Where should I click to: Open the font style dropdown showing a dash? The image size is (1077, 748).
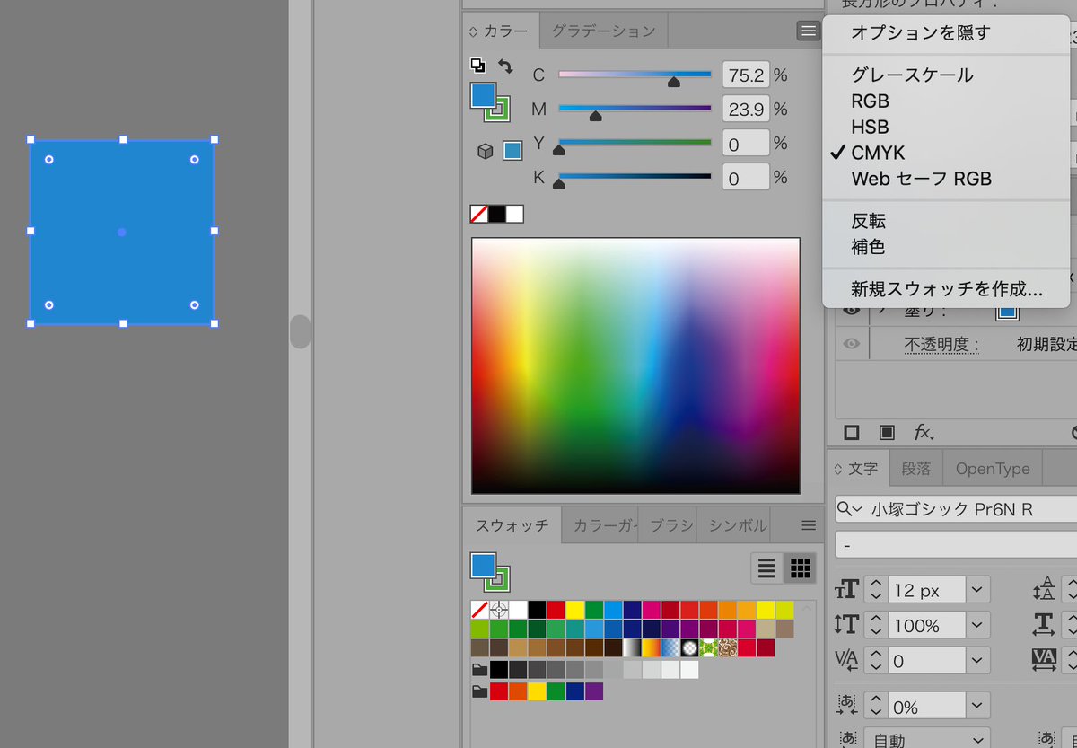point(956,545)
